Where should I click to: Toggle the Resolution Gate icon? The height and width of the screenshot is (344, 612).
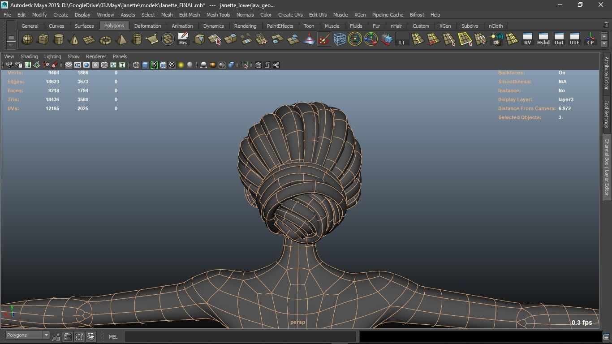pyautogui.click(x=86, y=65)
